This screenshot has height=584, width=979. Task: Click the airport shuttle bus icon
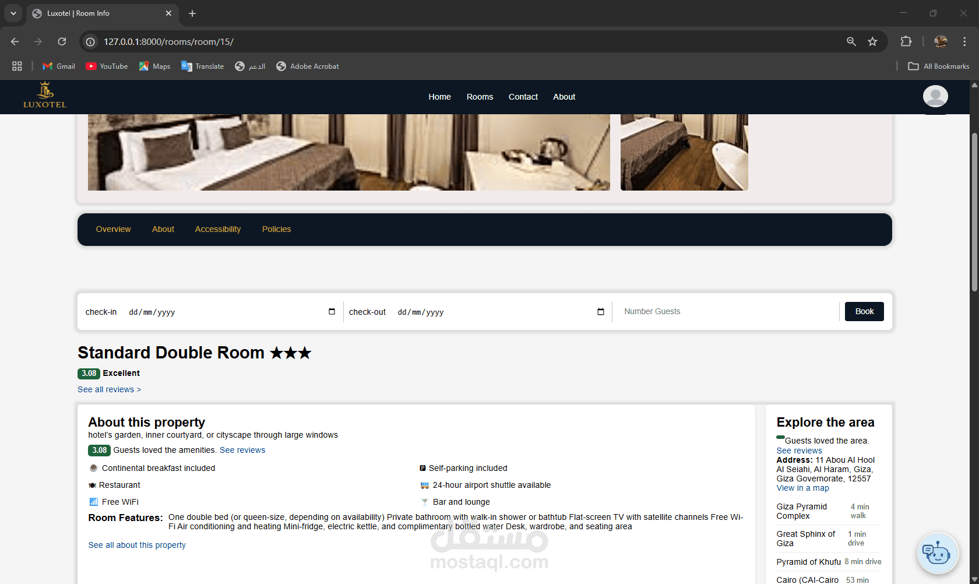click(424, 485)
